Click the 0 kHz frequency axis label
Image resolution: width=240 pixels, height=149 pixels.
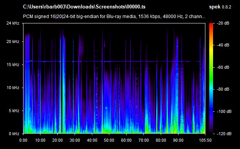[14, 134]
